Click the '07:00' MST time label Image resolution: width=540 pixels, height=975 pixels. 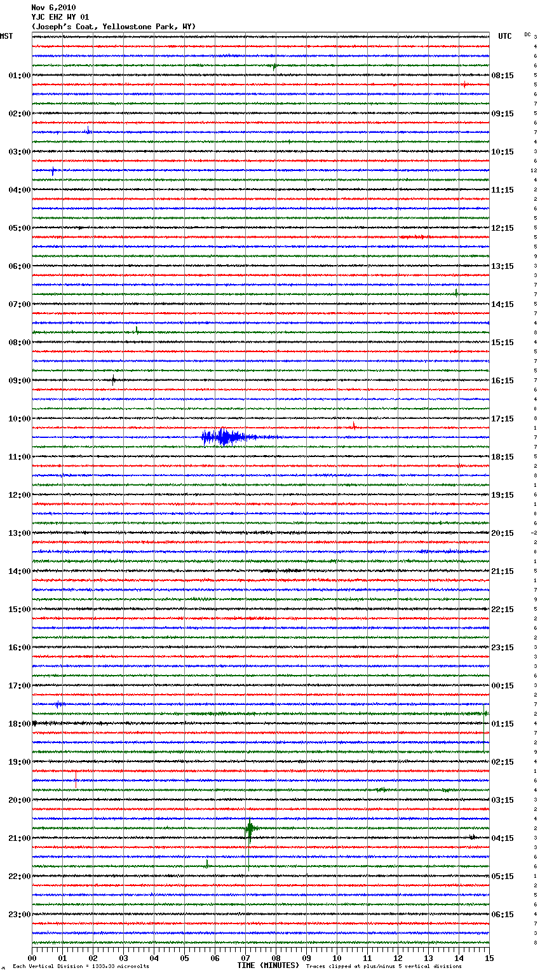20,304
